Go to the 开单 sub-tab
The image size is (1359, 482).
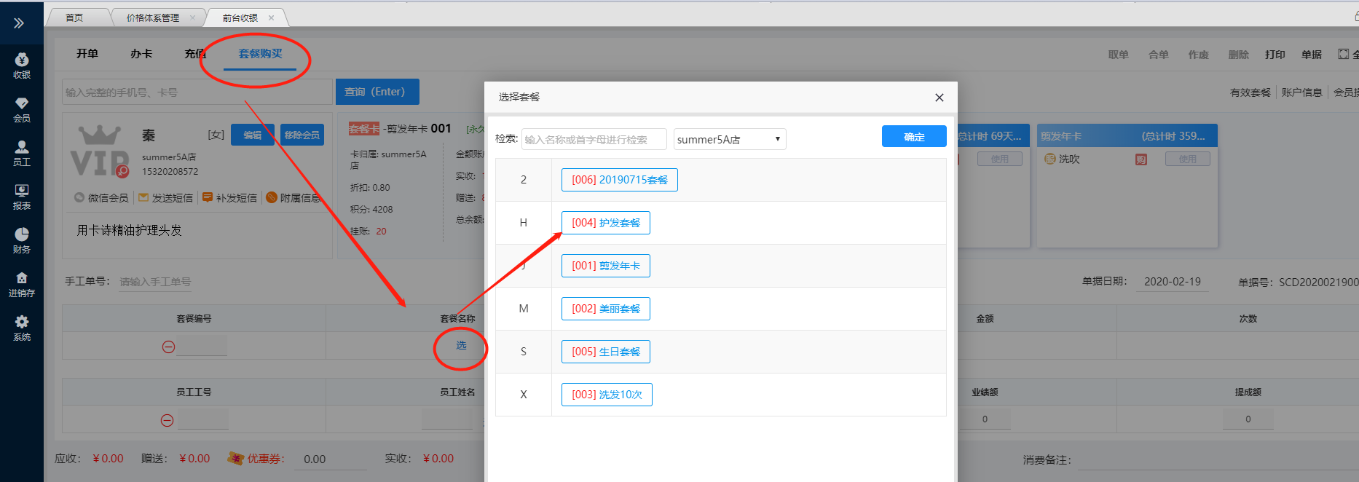tap(87, 54)
